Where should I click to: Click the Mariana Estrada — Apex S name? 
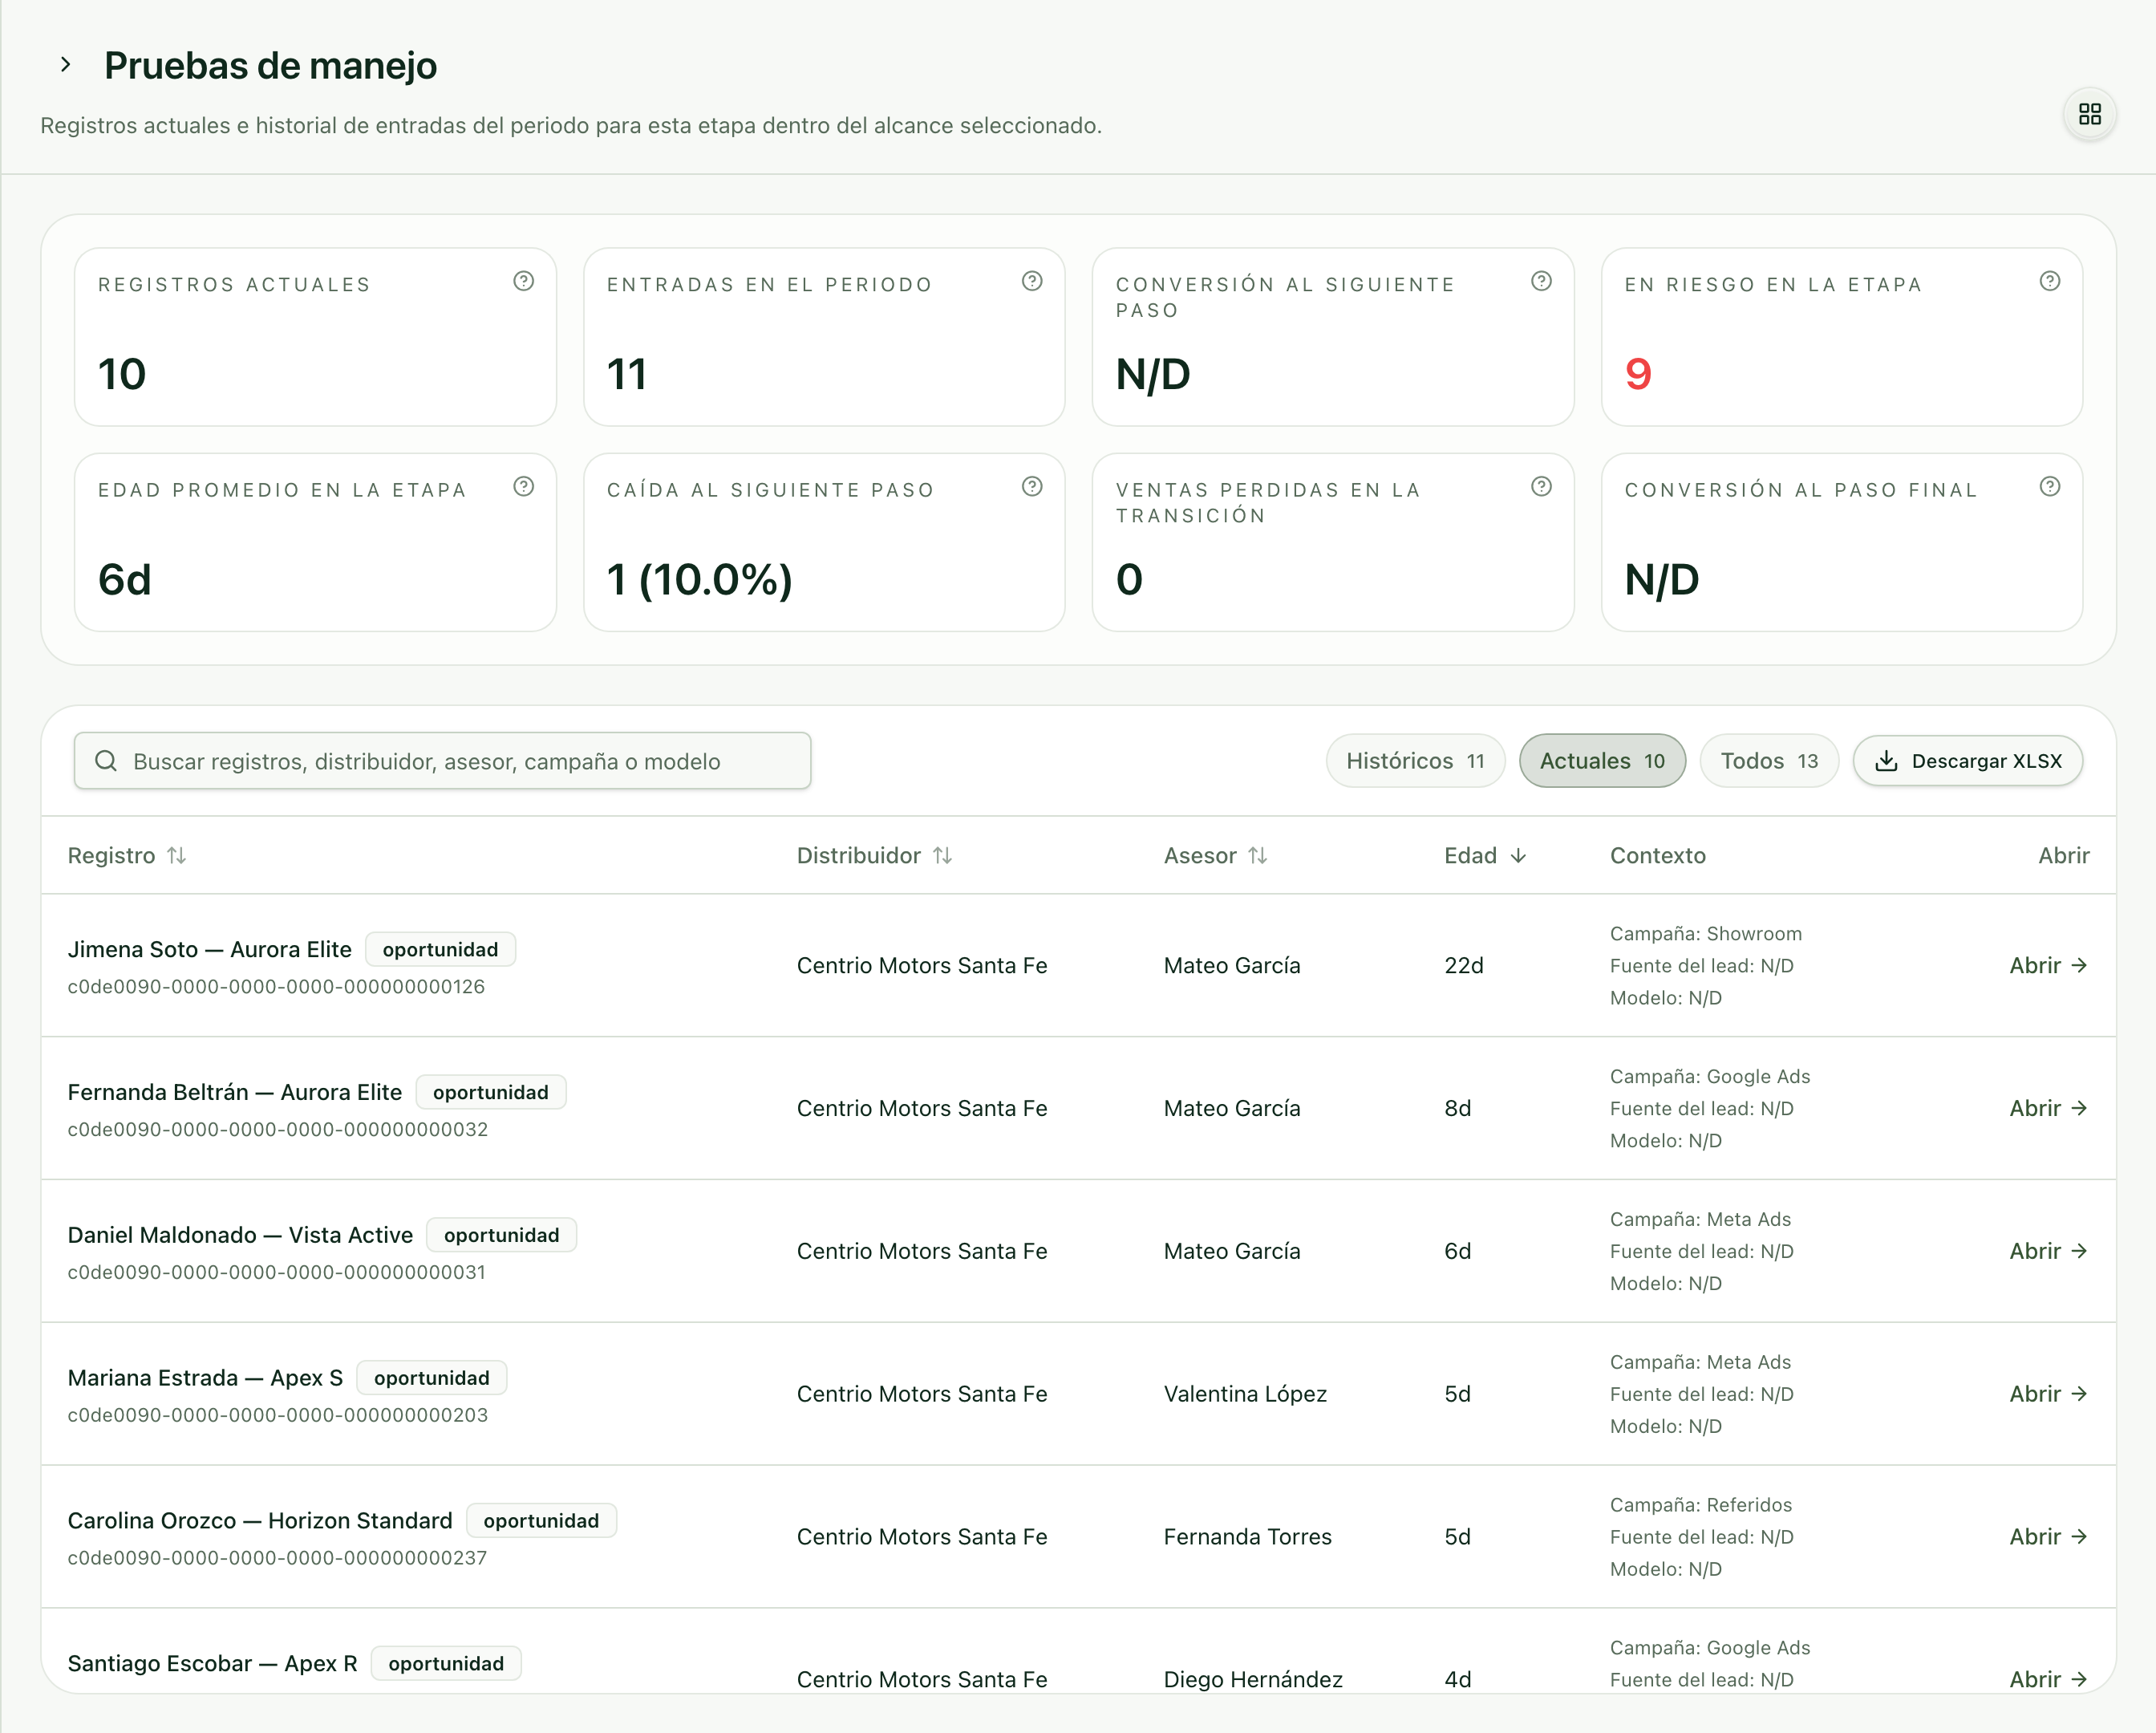(205, 1378)
